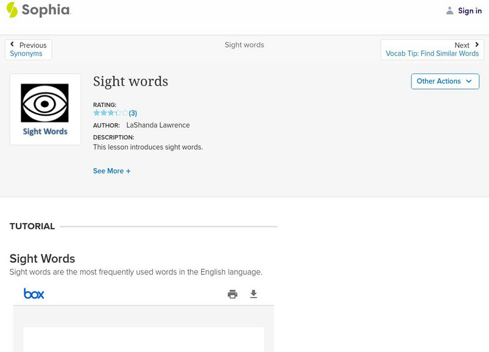Open next lesson Vocab Tip: Find Similar Words
Viewport: 489px width, 352px height.
pyautogui.click(x=432, y=54)
